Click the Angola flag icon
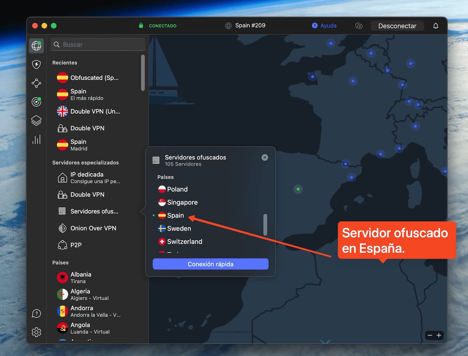 [x=62, y=328]
